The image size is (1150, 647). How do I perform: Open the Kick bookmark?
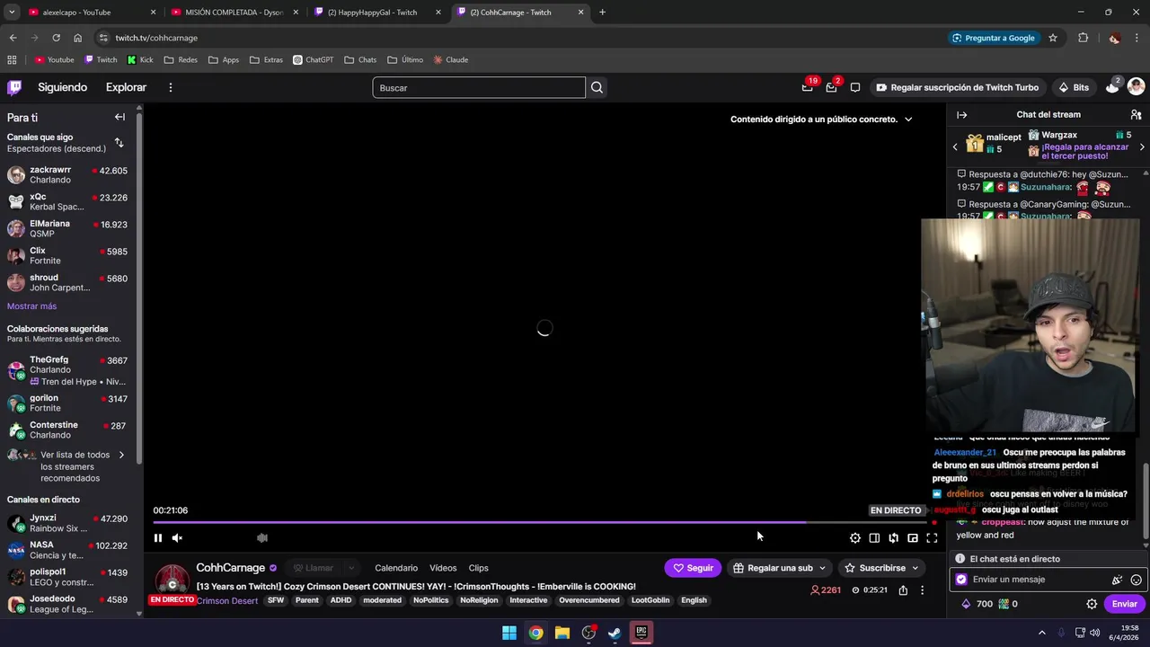point(140,60)
